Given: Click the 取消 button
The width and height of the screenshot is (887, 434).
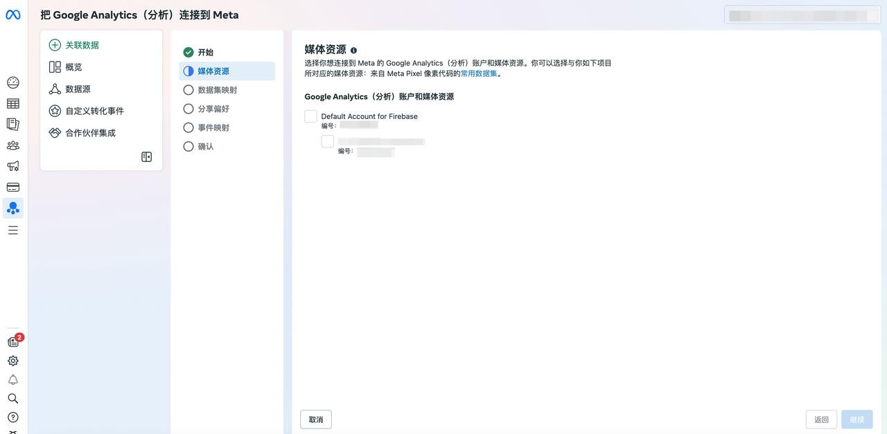Looking at the screenshot, I should 316,419.
